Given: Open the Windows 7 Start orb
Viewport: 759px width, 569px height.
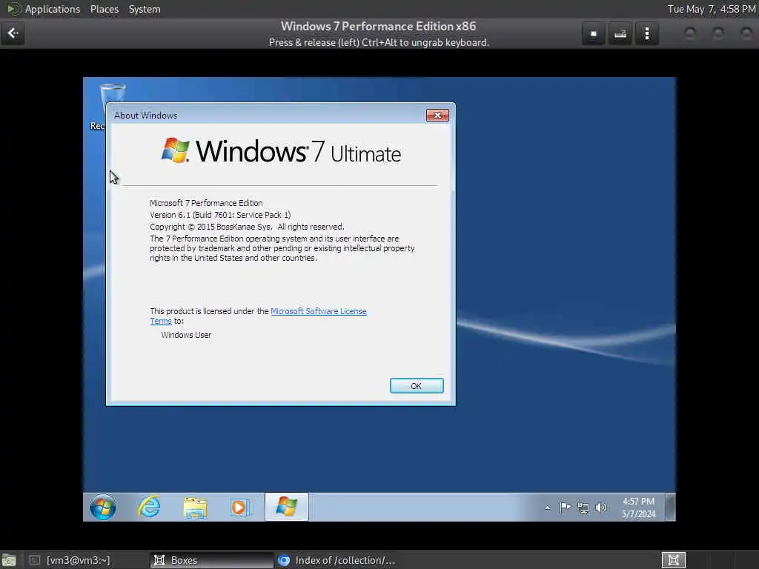Looking at the screenshot, I should (x=102, y=507).
